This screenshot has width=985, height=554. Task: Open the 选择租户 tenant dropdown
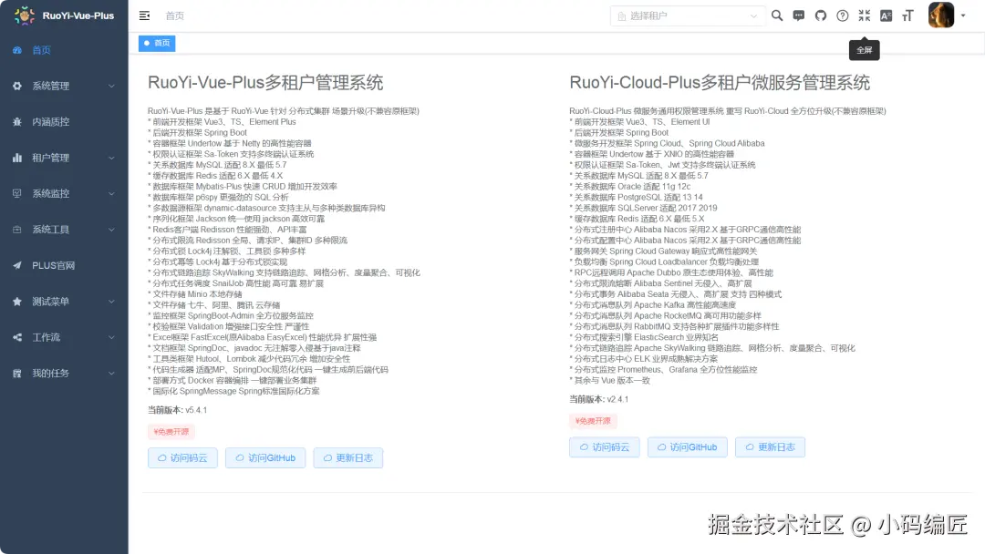coord(688,15)
